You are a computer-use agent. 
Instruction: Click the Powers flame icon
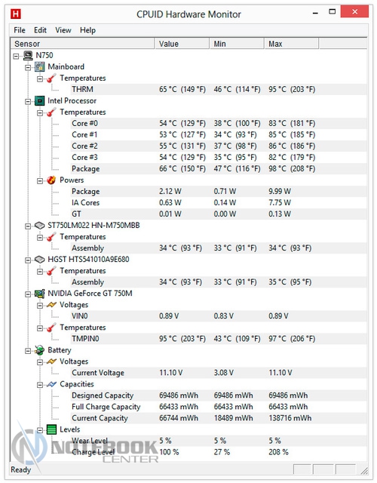click(51, 180)
